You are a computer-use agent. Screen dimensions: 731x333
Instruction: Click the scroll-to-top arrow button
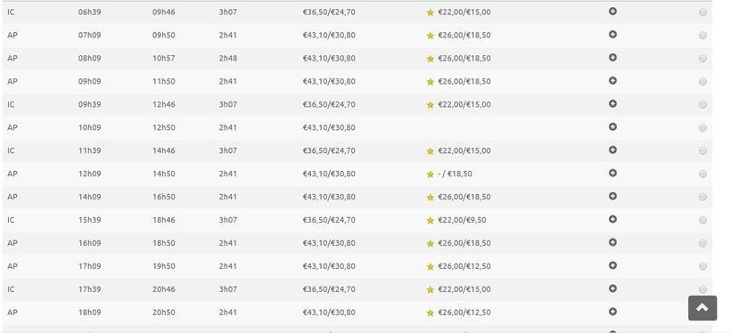pos(702,308)
